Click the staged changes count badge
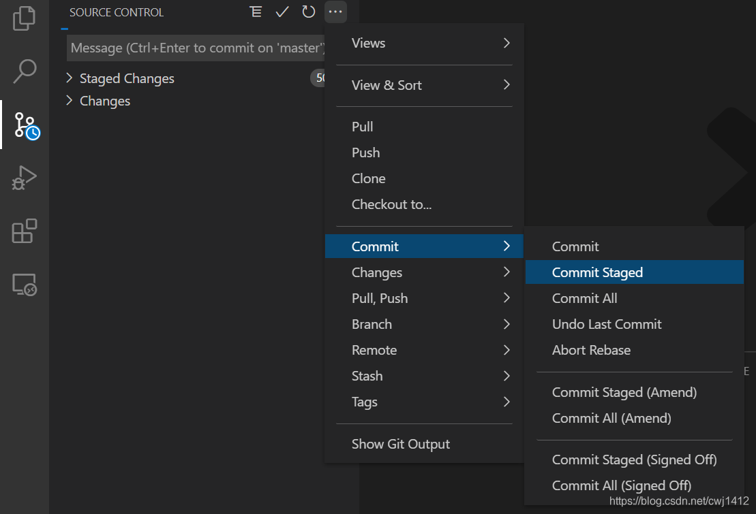Viewport: 756px width, 514px height. point(320,78)
